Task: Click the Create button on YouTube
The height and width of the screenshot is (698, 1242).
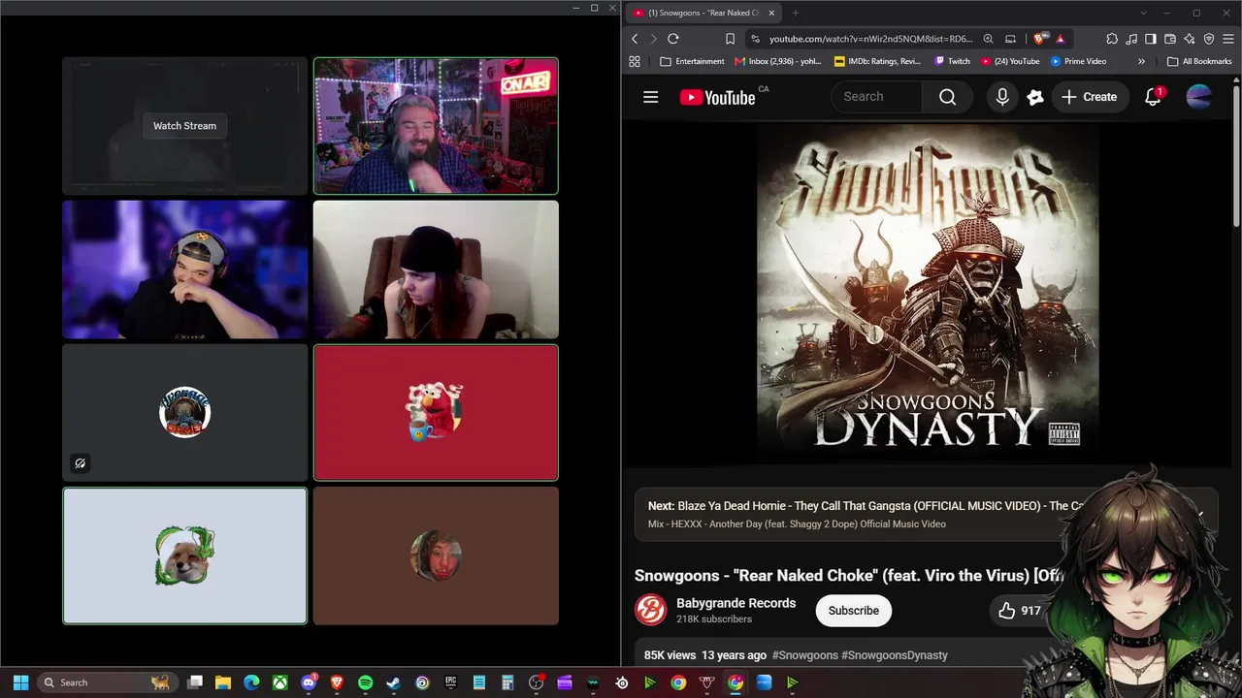Action: pos(1089,97)
